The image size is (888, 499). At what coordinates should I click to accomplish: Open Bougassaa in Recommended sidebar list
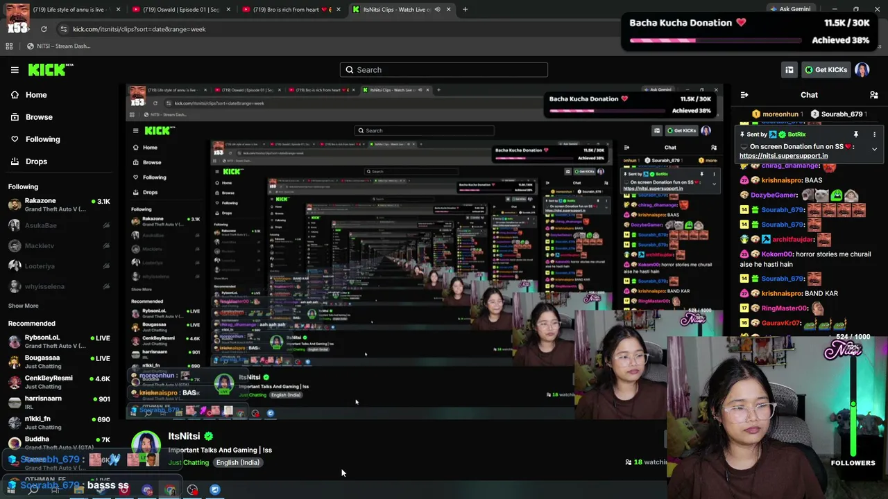(59, 362)
